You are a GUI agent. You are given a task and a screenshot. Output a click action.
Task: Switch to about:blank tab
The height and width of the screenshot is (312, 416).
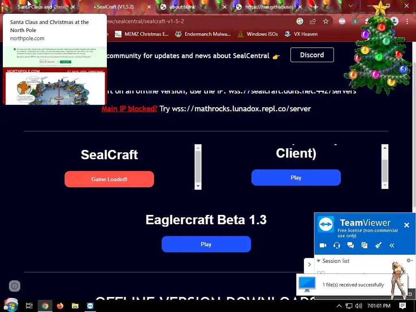182,7
